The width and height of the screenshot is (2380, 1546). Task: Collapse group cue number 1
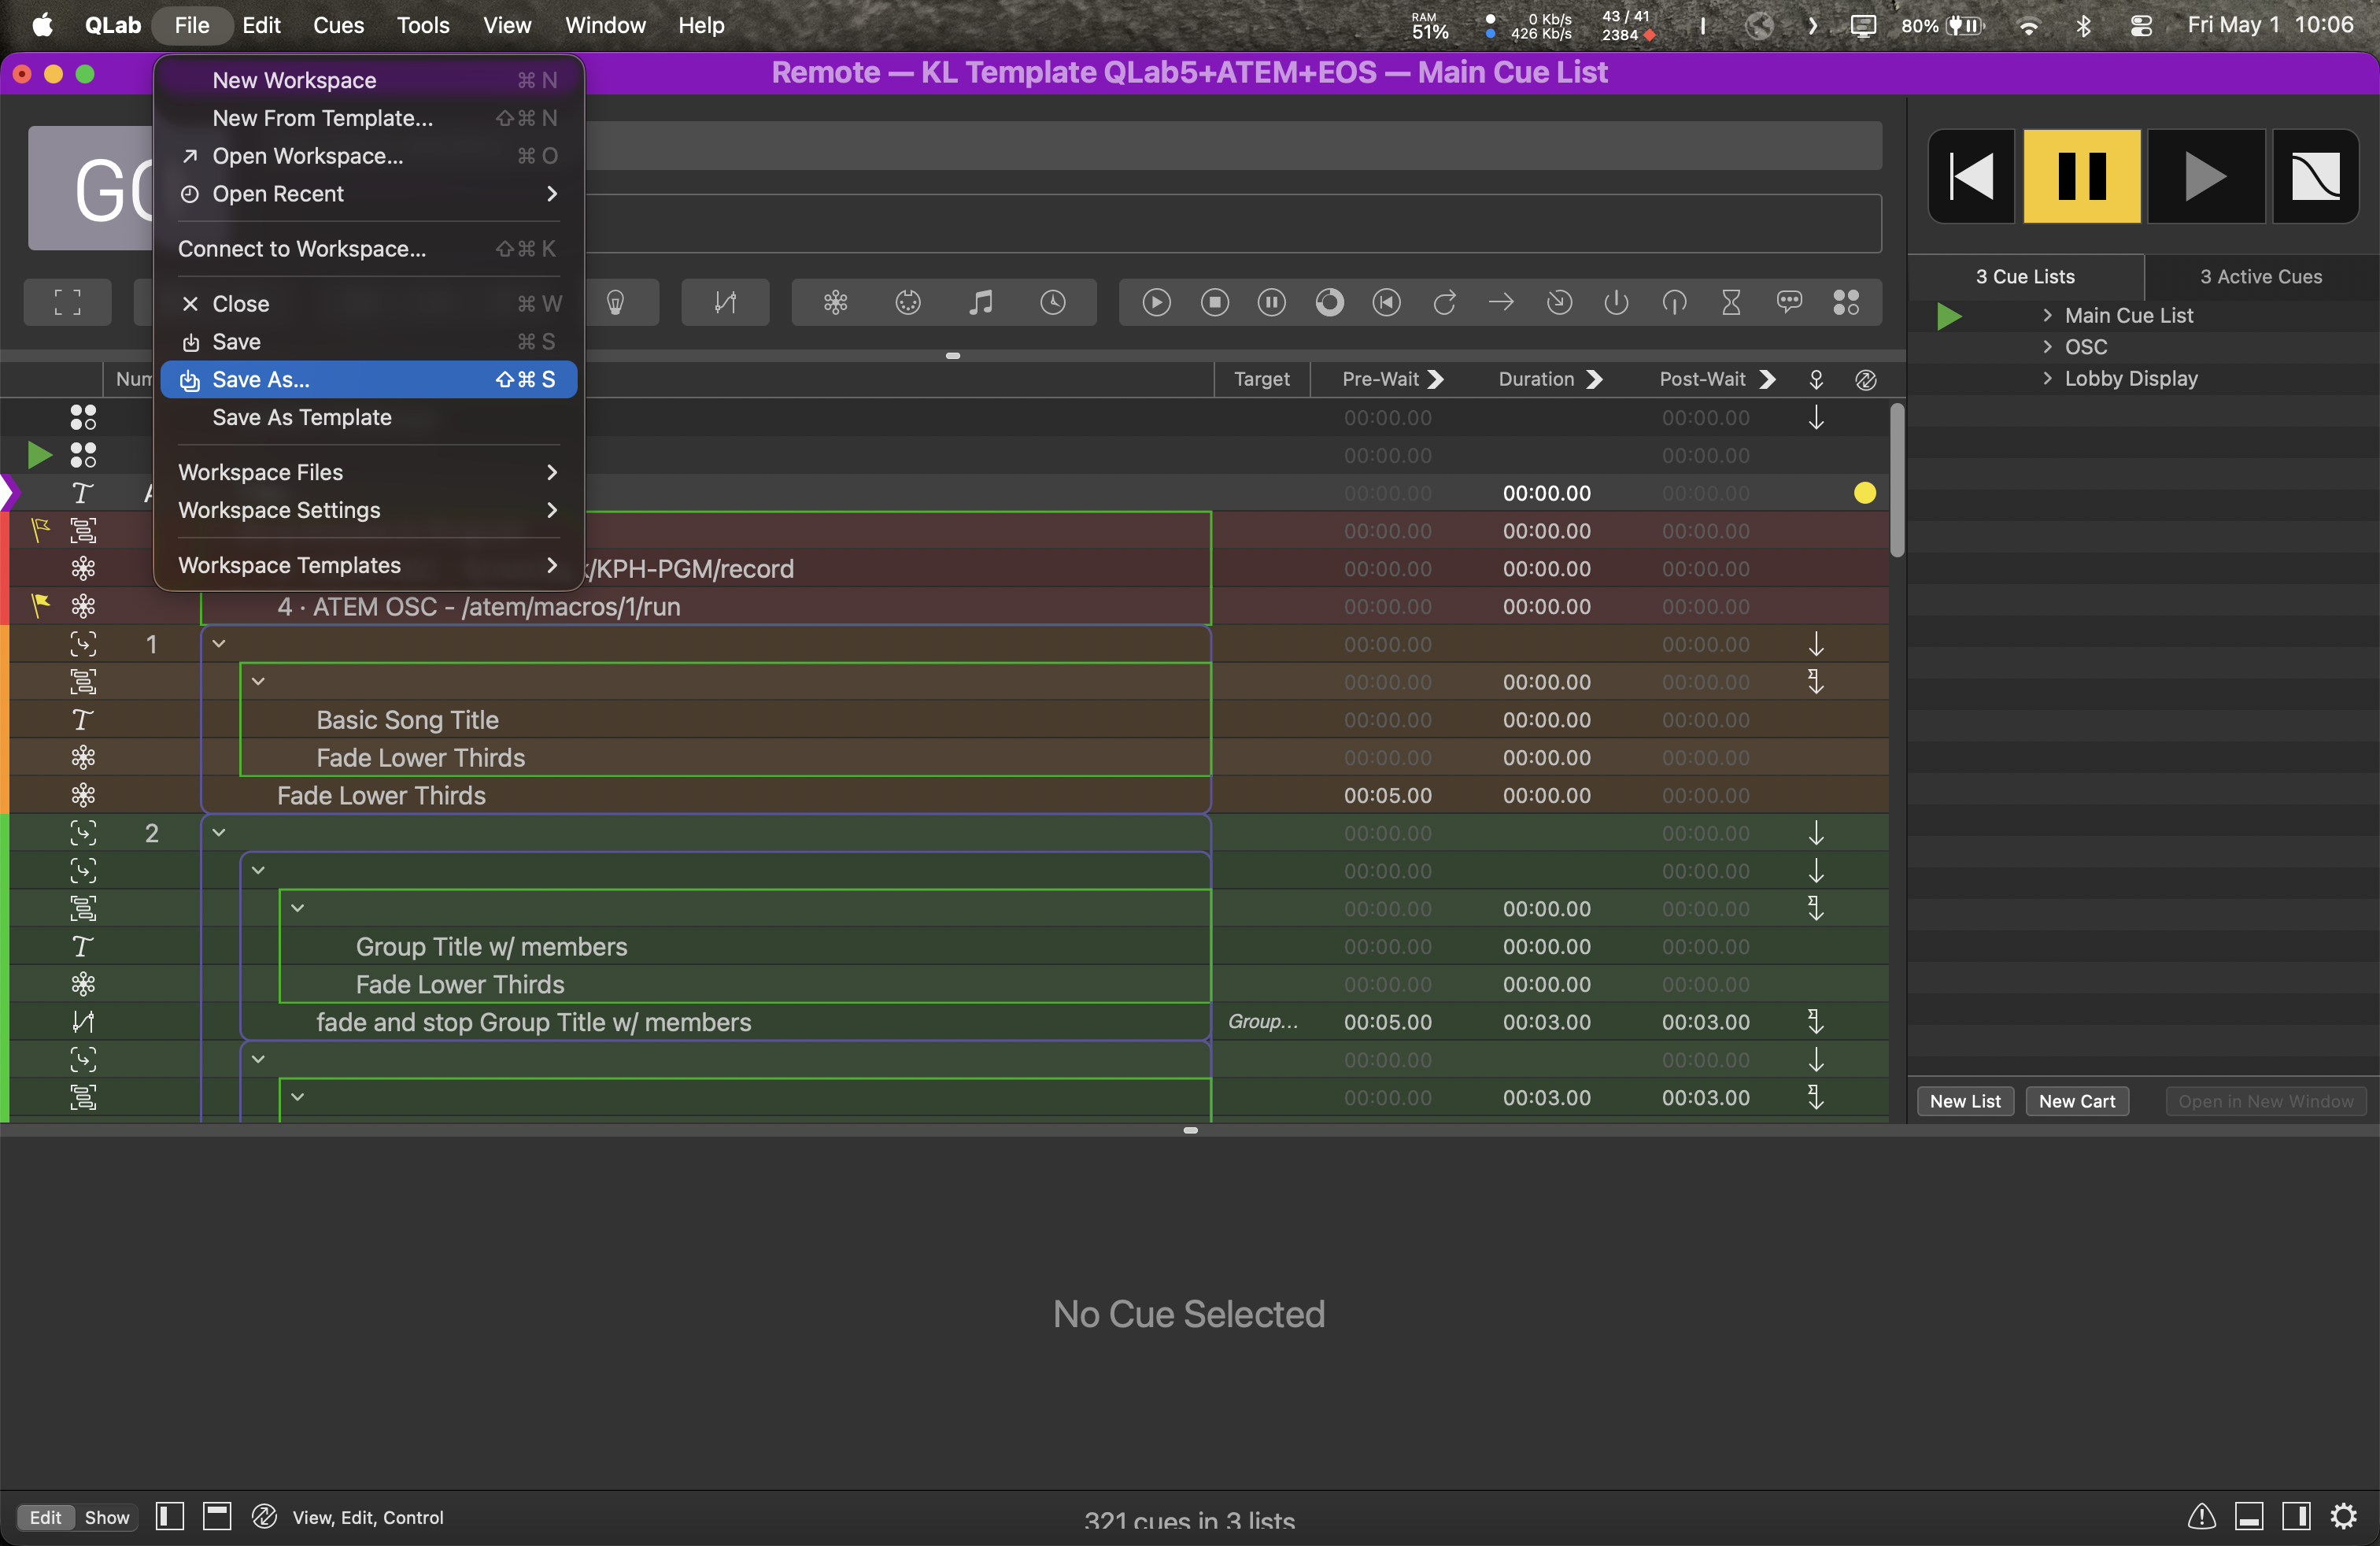[x=219, y=644]
